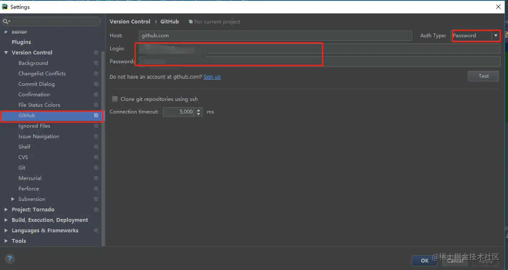Click the search magnifier icon in settings search
The height and width of the screenshot is (270, 508).
pyautogui.click(x=6, y=21)
